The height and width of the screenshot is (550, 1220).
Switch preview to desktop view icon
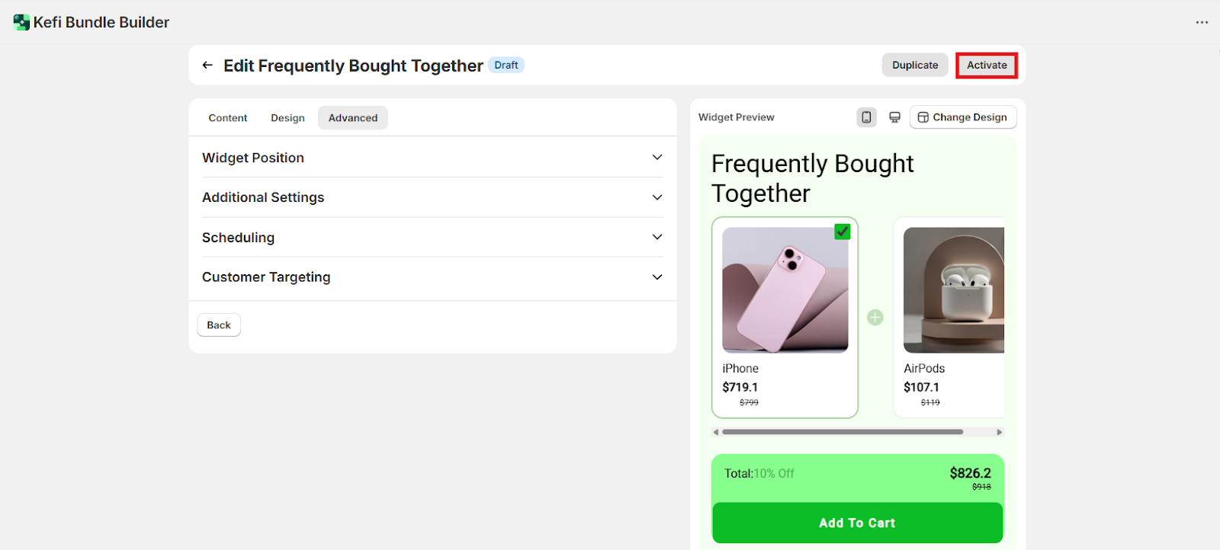click(x=894, y=117)
